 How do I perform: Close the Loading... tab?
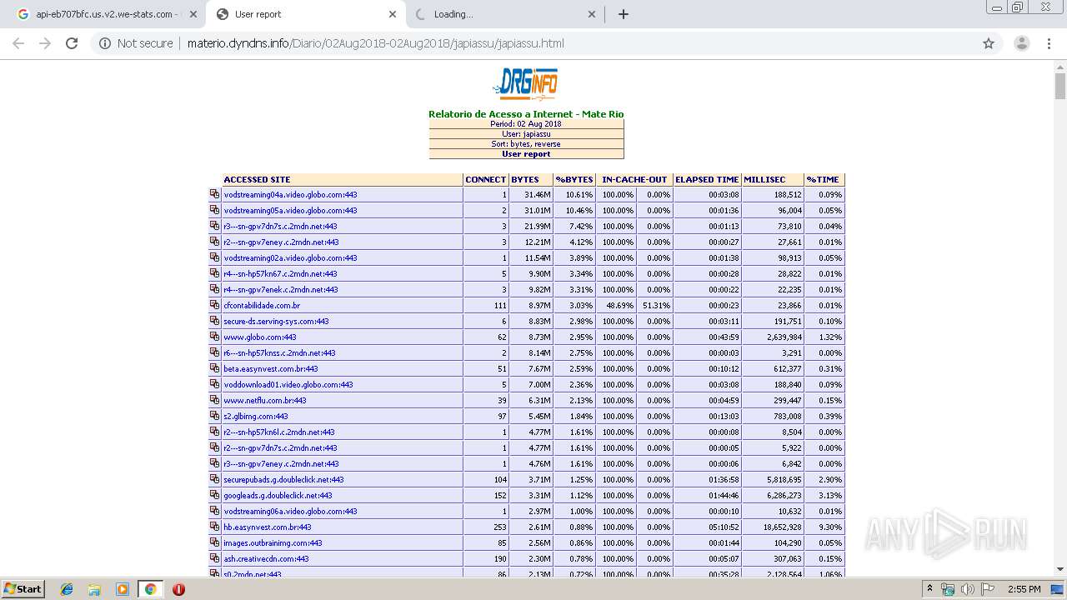click(x=592, y=14)
